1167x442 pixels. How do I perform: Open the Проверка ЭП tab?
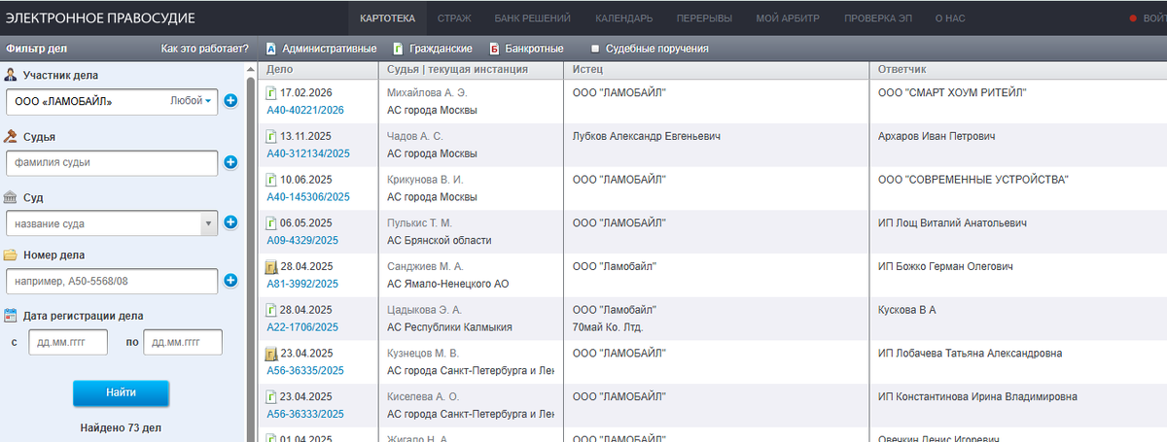pyautogui.click(x=879, y=18)
